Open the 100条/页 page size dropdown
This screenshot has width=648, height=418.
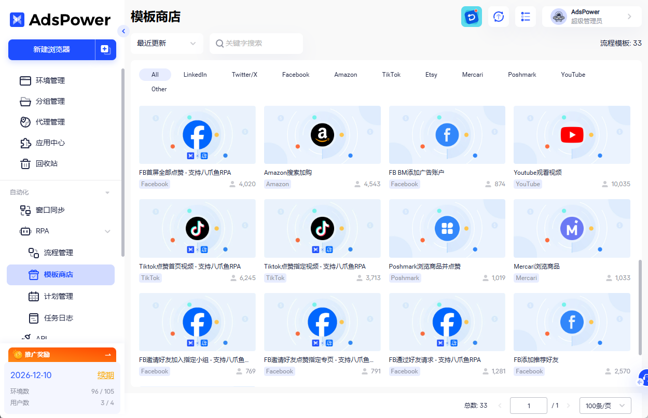(x=605, y=406)
